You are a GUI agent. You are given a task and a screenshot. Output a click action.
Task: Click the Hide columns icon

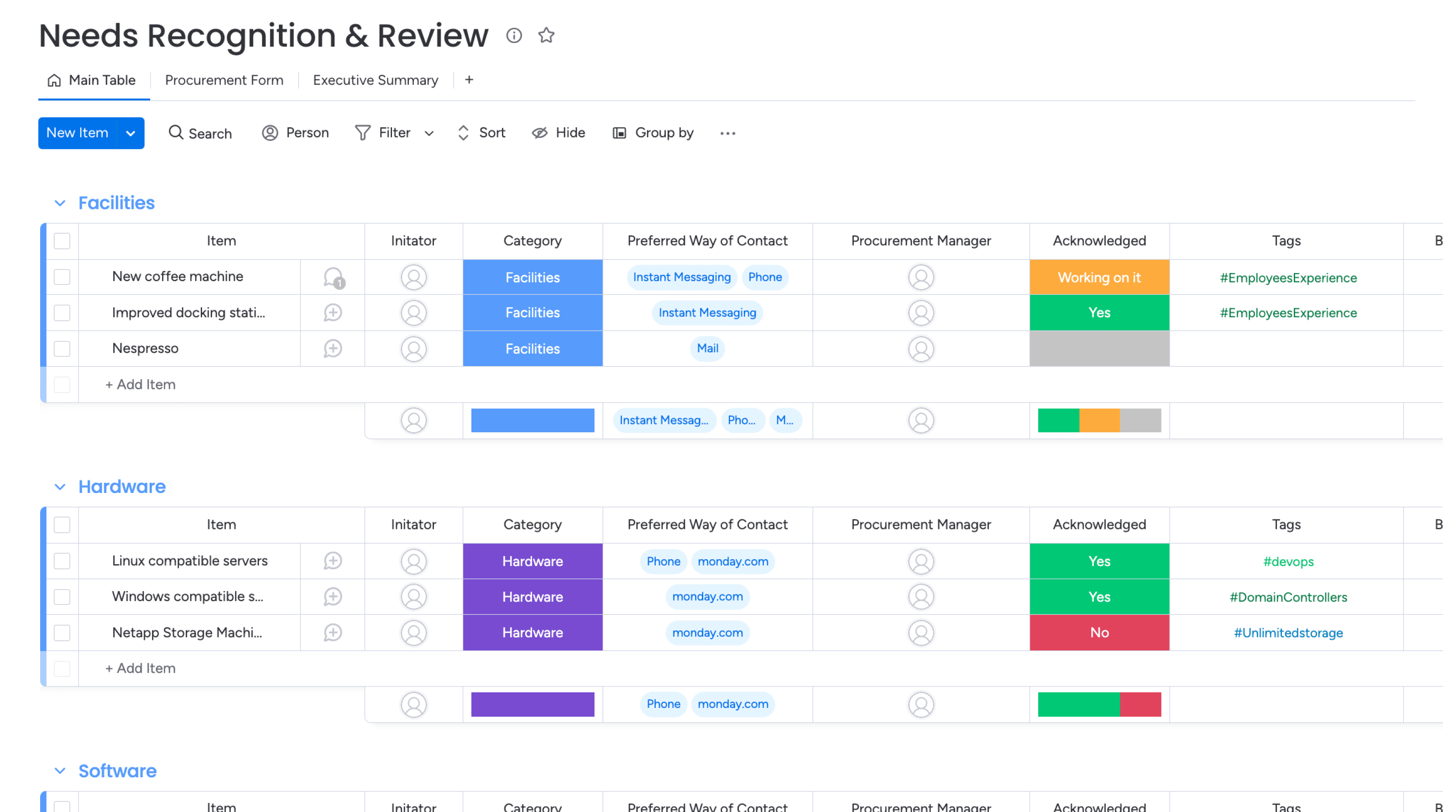[539, 133]
